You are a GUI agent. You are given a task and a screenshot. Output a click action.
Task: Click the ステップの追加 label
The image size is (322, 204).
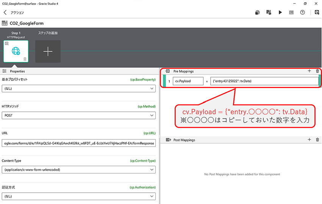[48, 33]
